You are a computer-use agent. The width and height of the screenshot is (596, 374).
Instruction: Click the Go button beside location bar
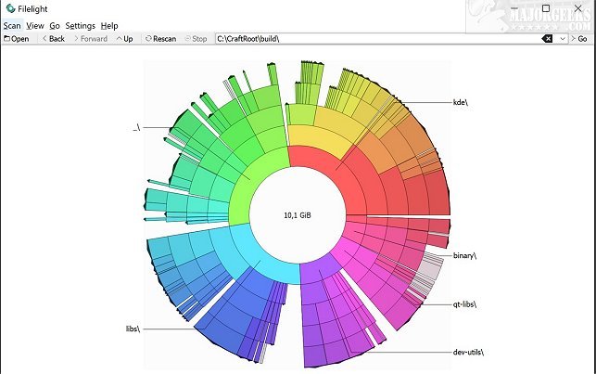(579, 39)
